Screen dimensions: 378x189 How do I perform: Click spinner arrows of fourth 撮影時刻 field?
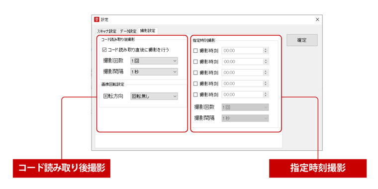[x=266, y=84]
